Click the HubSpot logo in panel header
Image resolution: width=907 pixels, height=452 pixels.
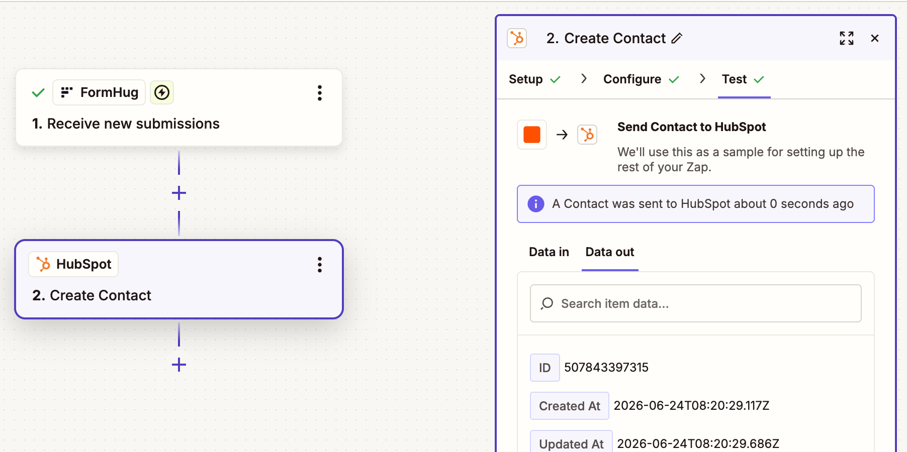coord(517,38)
